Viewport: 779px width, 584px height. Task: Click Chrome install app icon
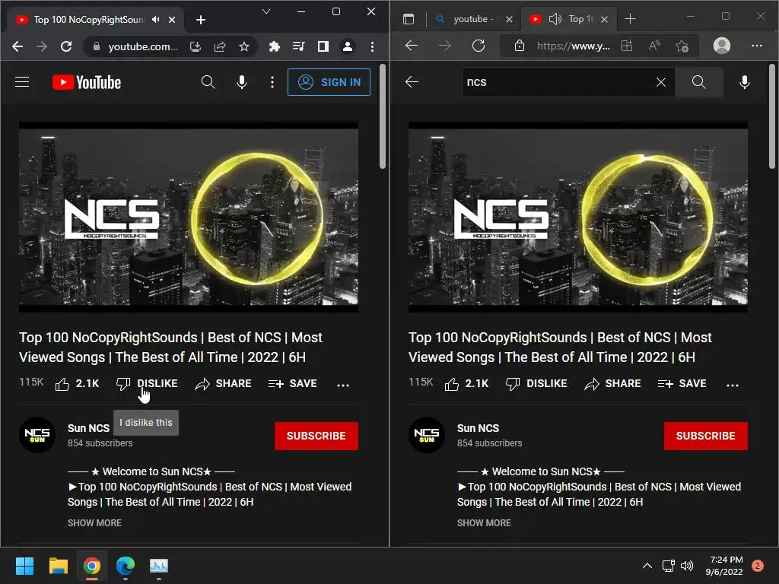tap(196, 46)
